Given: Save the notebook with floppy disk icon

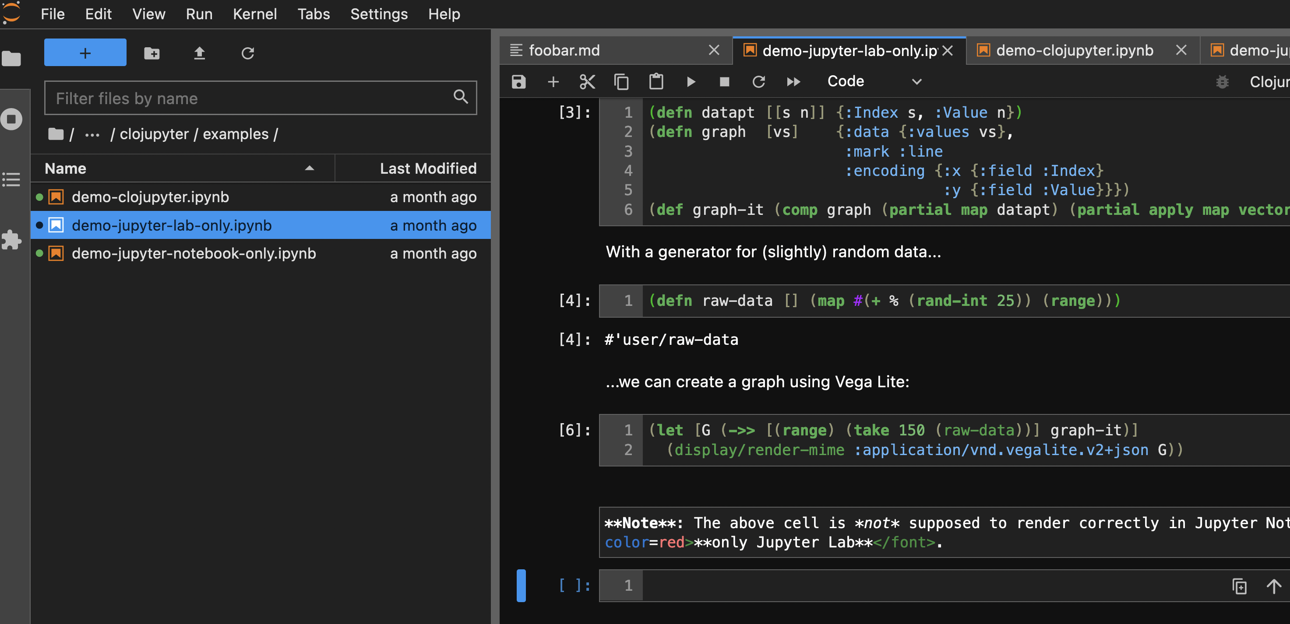Looking at the screenshot, I should pyautogui.click(x=519, y=81).
